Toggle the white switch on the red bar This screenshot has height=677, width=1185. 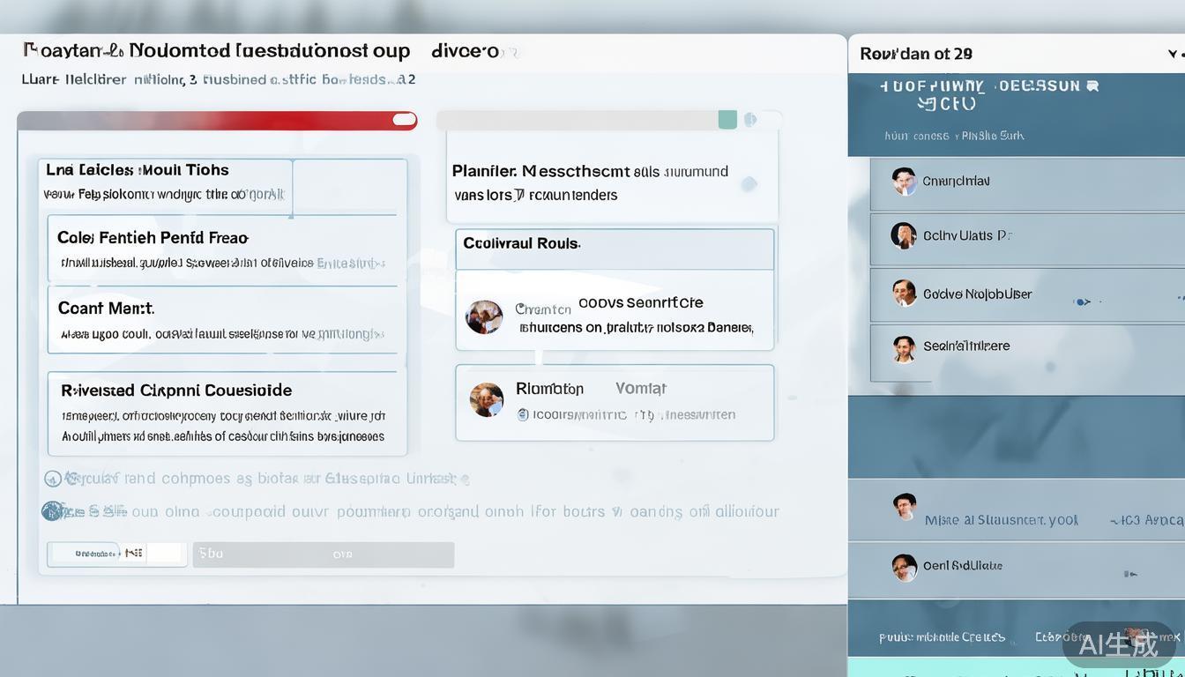pos(404,120)
